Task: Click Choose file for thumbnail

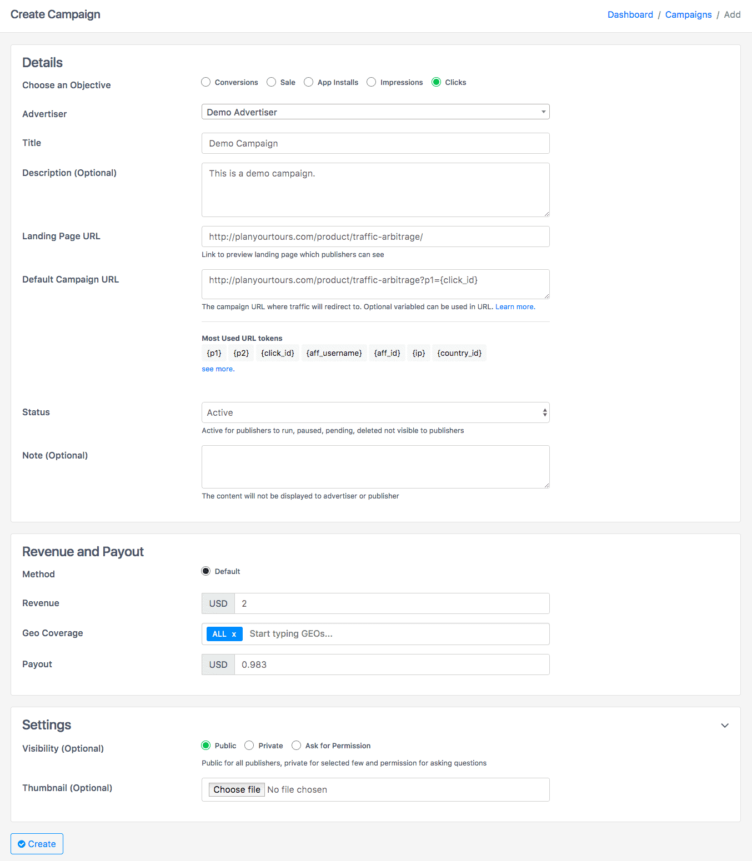Action: (237, 789)
